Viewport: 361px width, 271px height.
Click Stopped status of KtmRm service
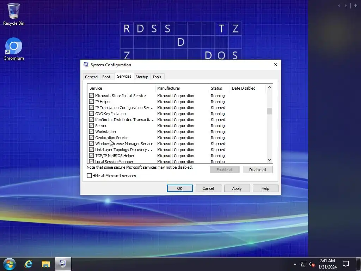(x=218, y=120)
